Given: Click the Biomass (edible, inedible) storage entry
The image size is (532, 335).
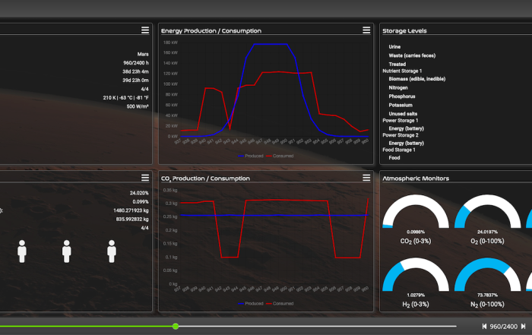Looking at the screenshot, I should point(416,78).
